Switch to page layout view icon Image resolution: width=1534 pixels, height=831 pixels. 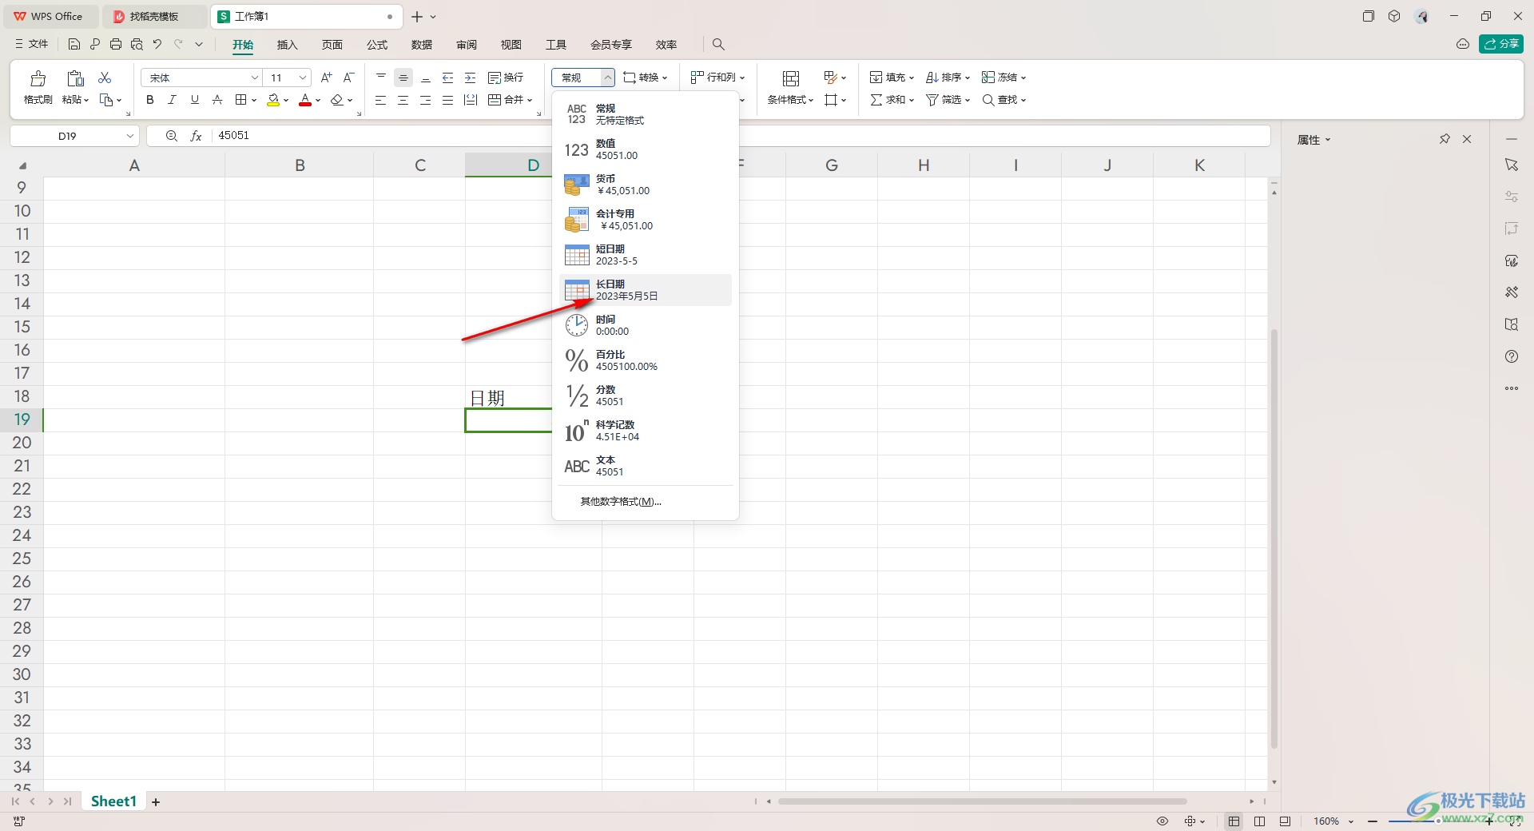[1260, 821]
